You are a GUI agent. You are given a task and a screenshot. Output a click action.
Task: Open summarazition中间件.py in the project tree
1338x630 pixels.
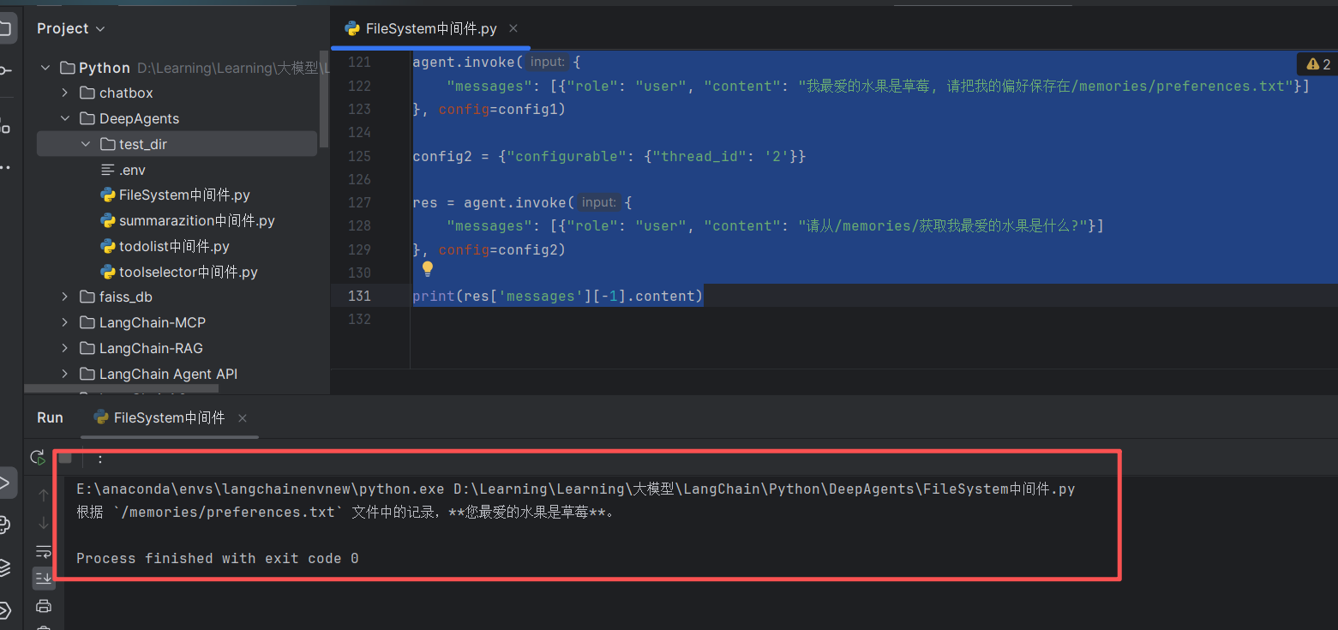[x=196, y=220]
